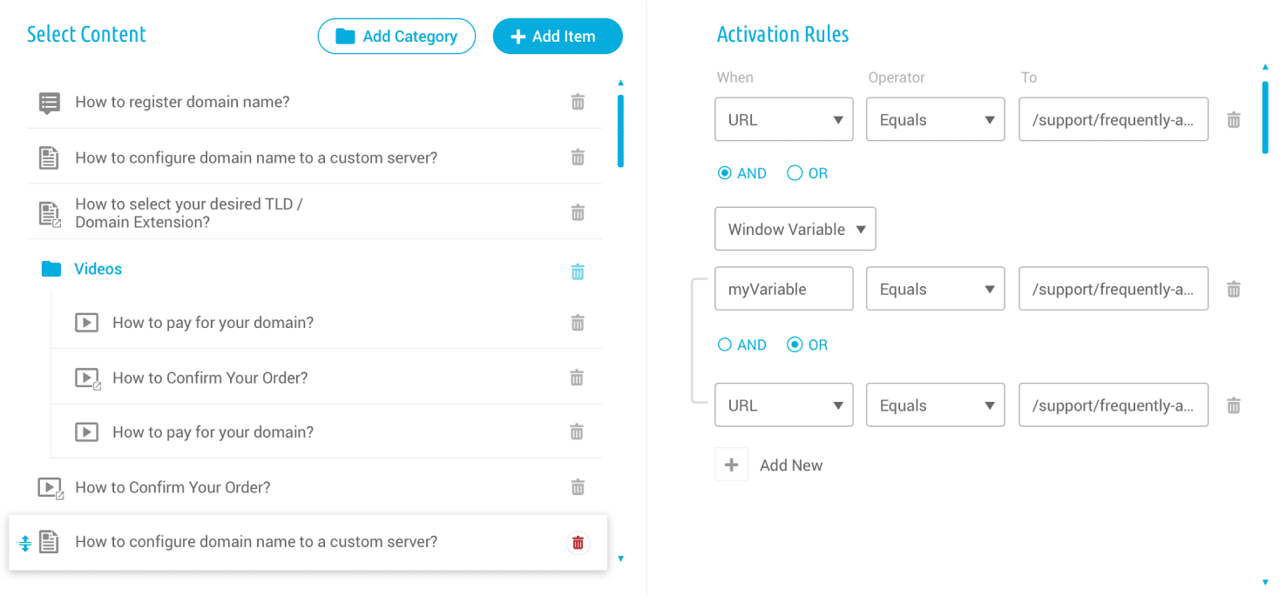Open the first URL 'When' dropdown
Screen dimensions: 1286x595
[x=784, y=120]
